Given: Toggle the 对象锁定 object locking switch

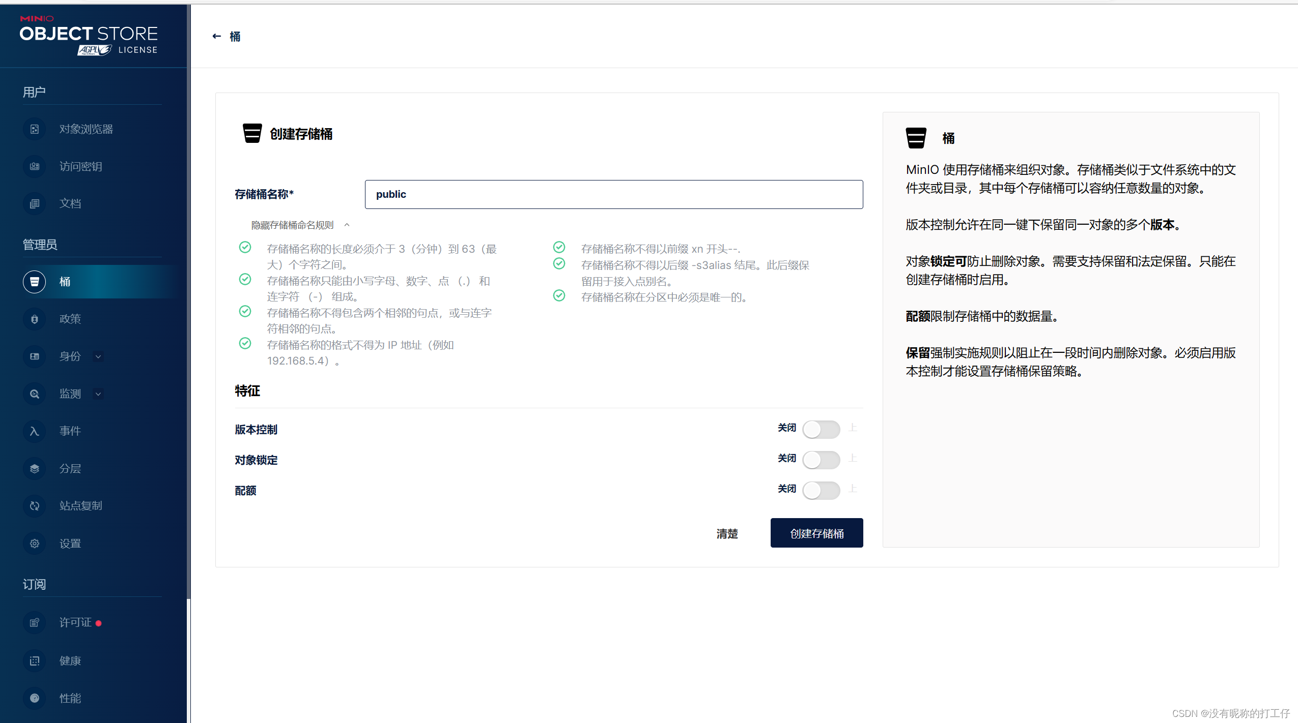Looking at the screenshot, I should 821,460.
